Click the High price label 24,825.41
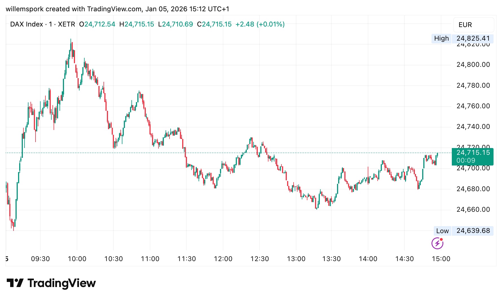This screenshot has height=300, width=502. [473, 38]
